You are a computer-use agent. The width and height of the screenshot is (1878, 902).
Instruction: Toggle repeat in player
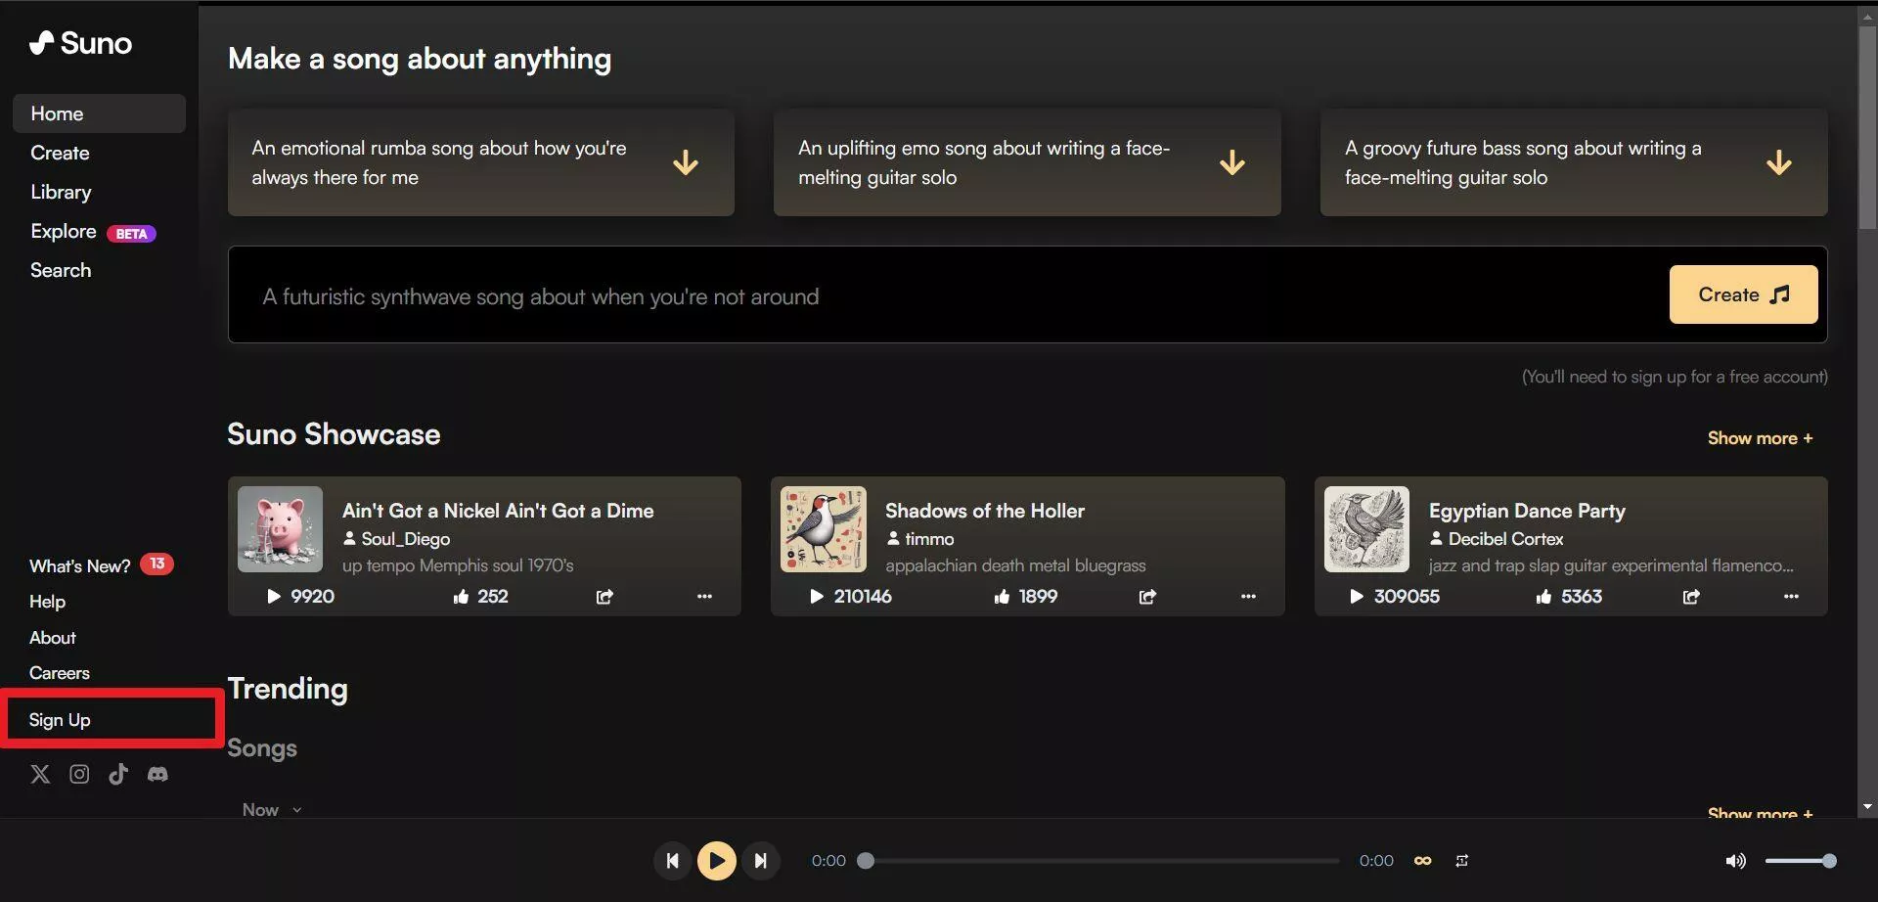(x=1461, y=861)
